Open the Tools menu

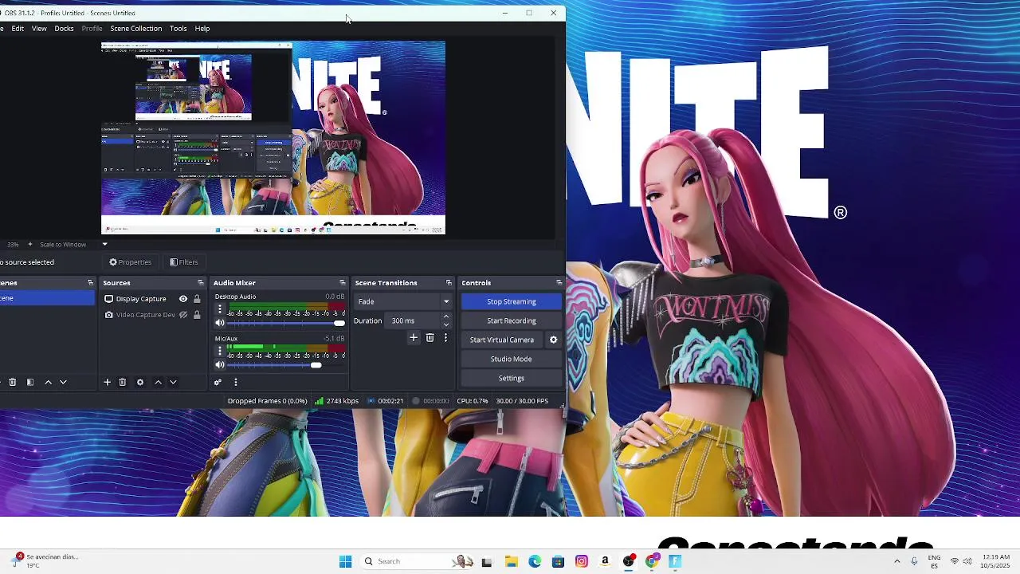178,29
